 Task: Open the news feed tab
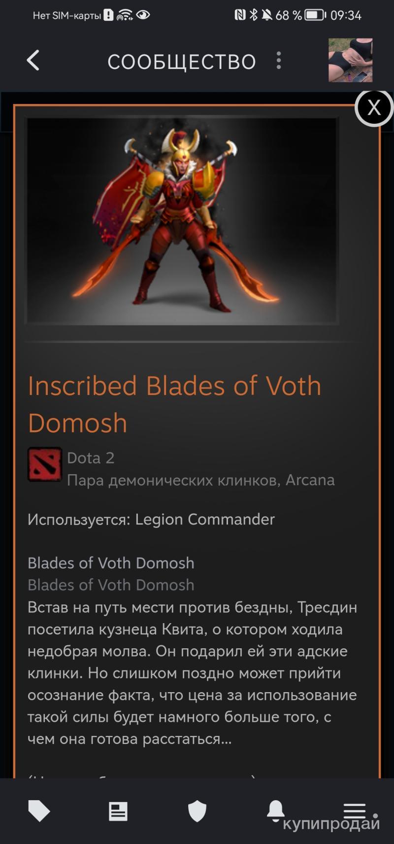pos(118,811)
